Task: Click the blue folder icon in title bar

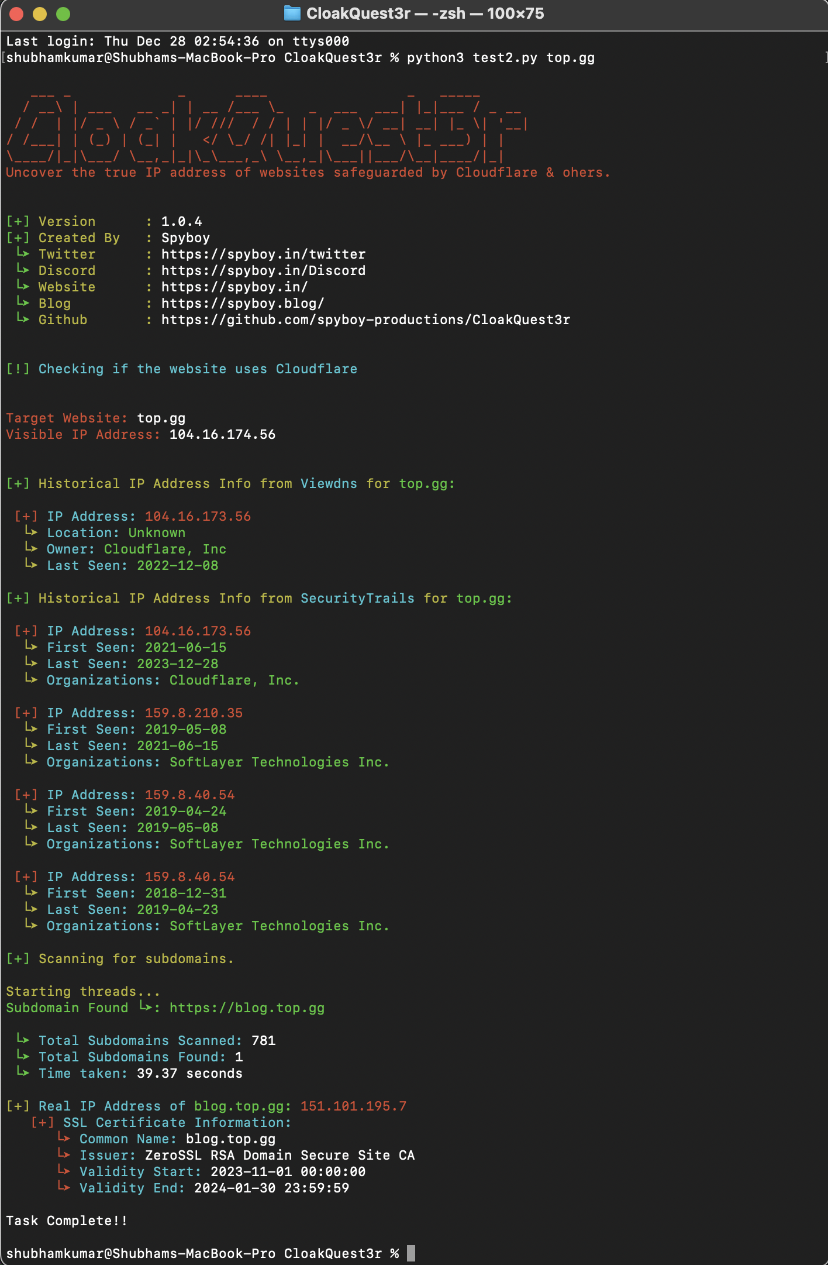Action: click(x=292, y=13)
